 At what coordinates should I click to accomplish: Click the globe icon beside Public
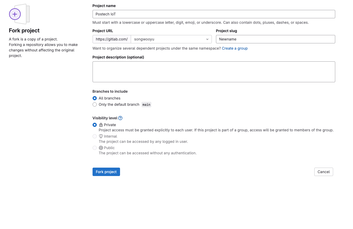tap(101, 148)
